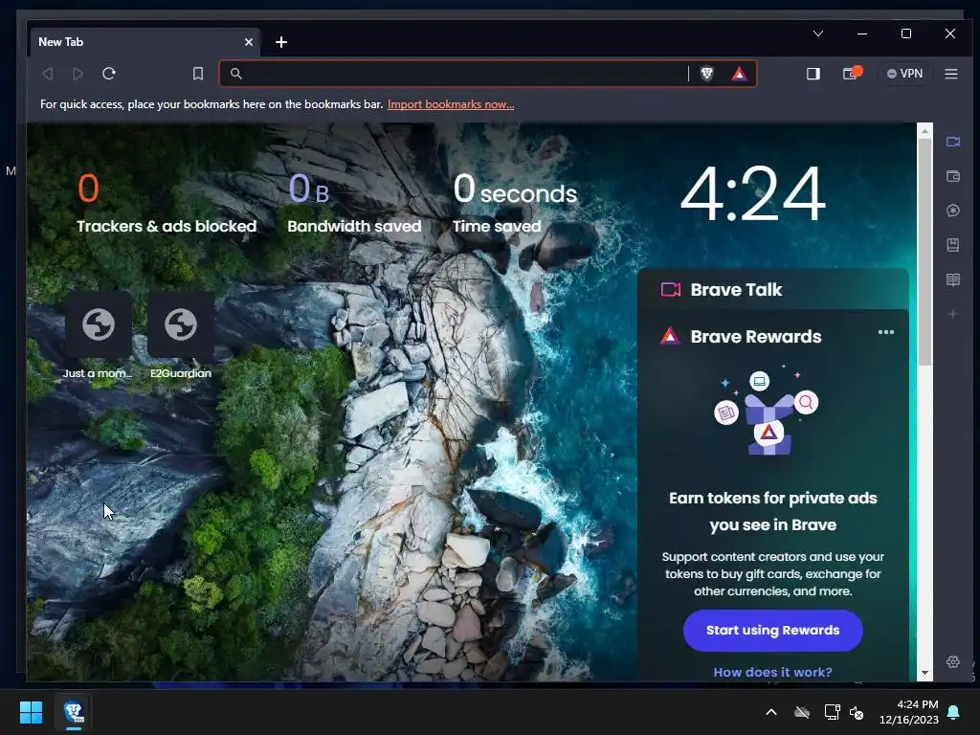Screen dimensions: 980x735
Task: Open Brave Talk in the sidebar
Action: pos(953,142)
